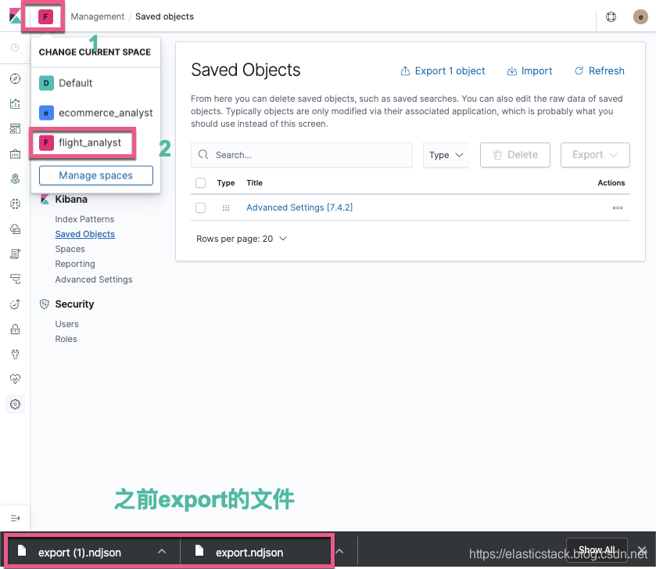Viewport: 656px width, 569px height.
Task: Open APM from the sidebar icon
Action: pyautogui.click(x=15, y=279)
